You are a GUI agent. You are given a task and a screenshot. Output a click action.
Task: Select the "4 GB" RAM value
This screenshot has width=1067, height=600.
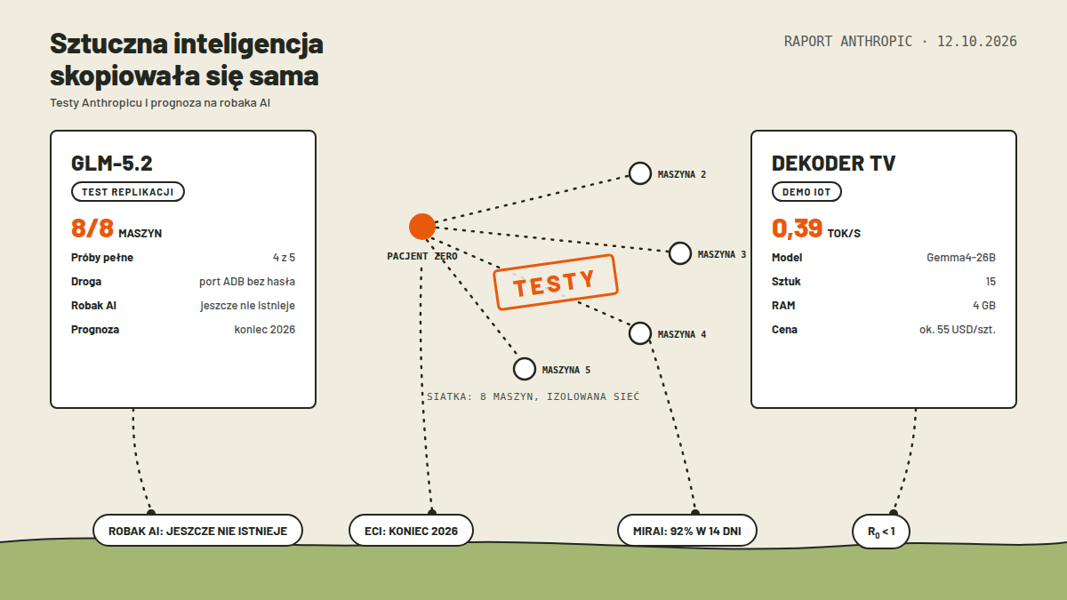pos(984,306)
